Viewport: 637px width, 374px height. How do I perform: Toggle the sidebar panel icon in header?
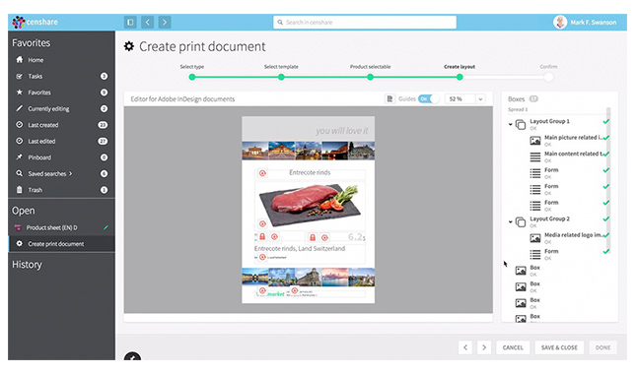pos(130,22)
